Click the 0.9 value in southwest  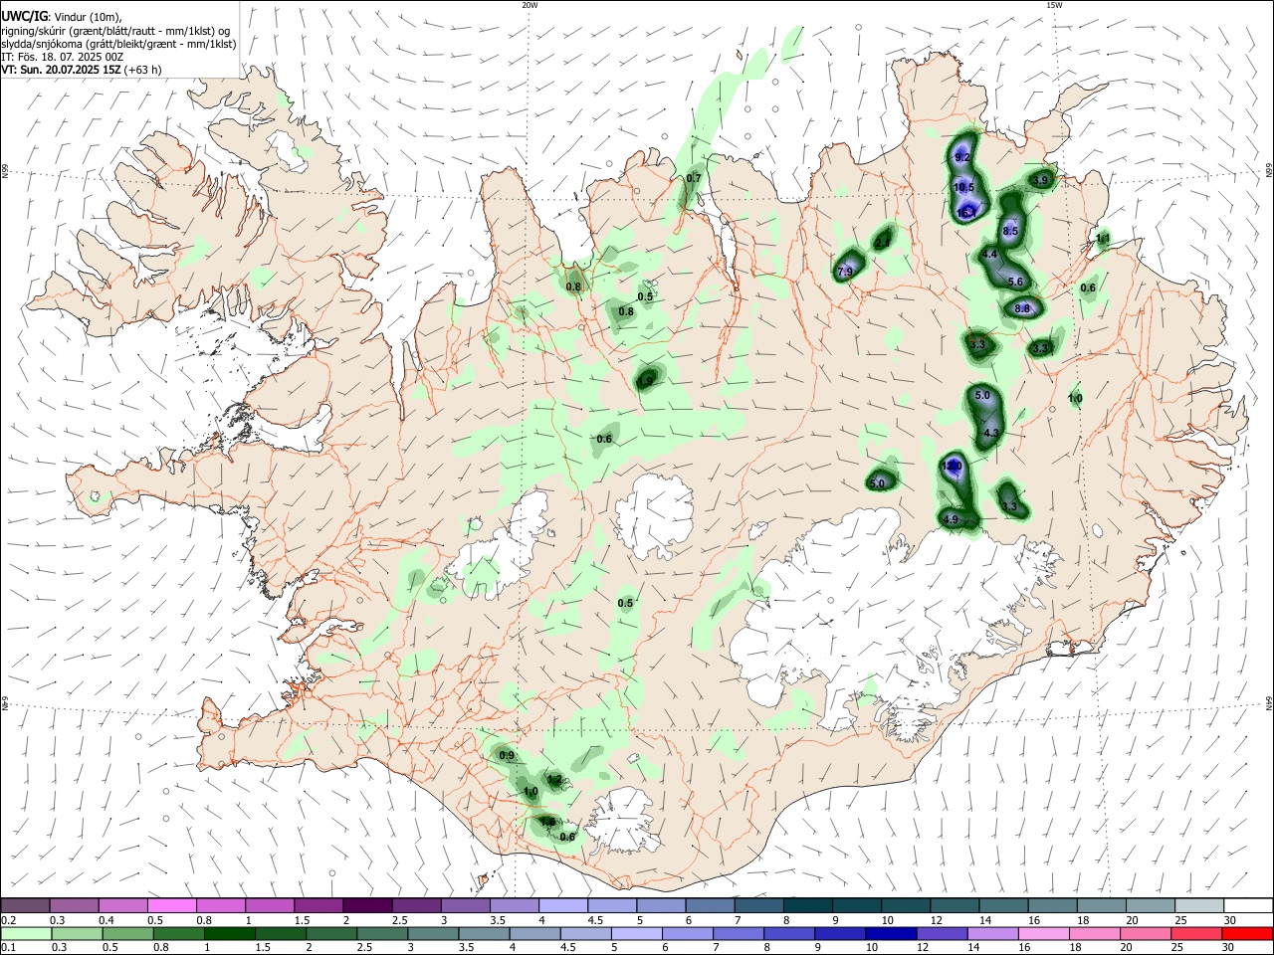click(x=507, y=756)
